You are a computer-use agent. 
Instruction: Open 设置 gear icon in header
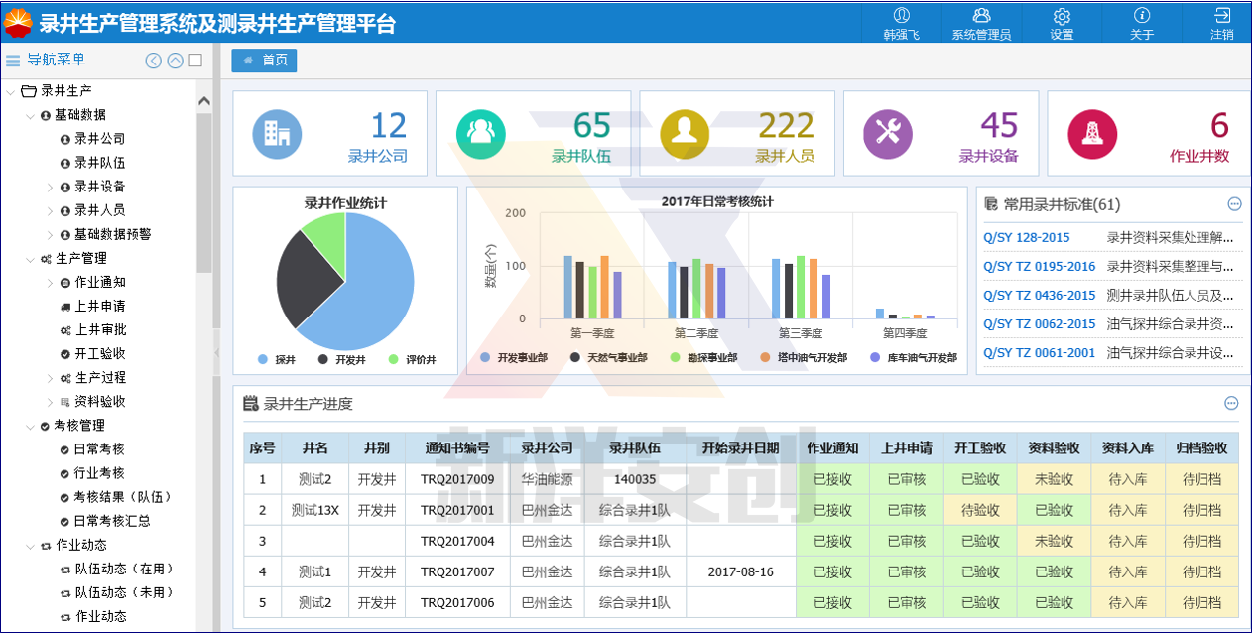click(1062, 16)
